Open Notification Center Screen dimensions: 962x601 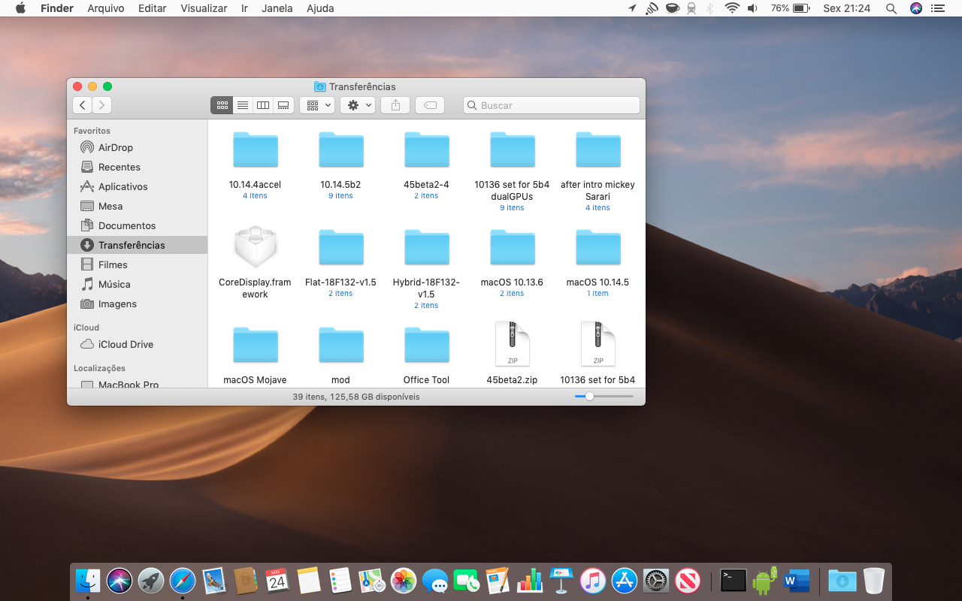[937, 8]
